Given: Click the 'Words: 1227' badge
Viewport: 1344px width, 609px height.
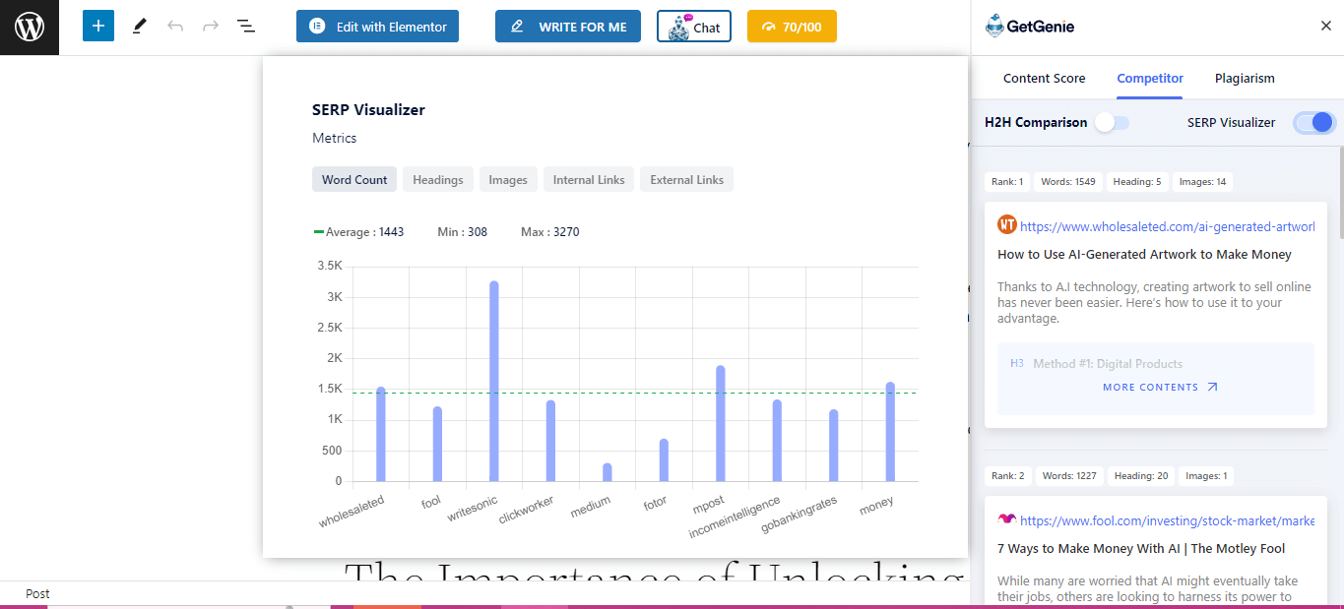Looking at the screenshot, I should point(1068,476).
